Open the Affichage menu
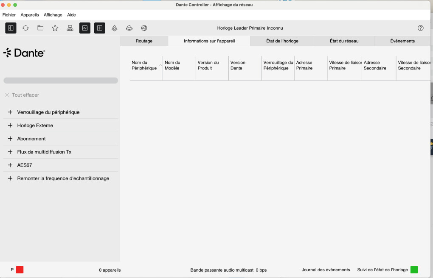 tap(53, 15)
